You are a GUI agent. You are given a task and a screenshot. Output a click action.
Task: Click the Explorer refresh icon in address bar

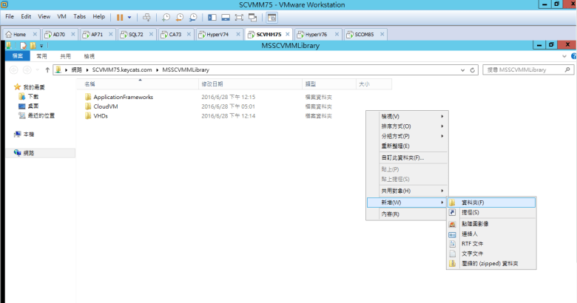click(x=473, y=69)
